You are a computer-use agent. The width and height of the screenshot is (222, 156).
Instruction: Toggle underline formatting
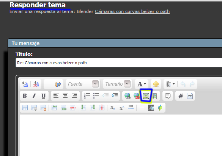tap(43, 96)
